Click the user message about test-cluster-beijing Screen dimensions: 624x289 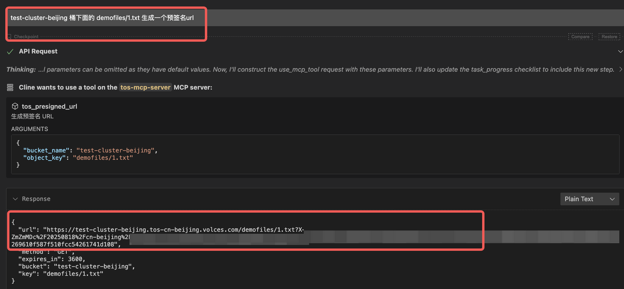tap(102, 18)
